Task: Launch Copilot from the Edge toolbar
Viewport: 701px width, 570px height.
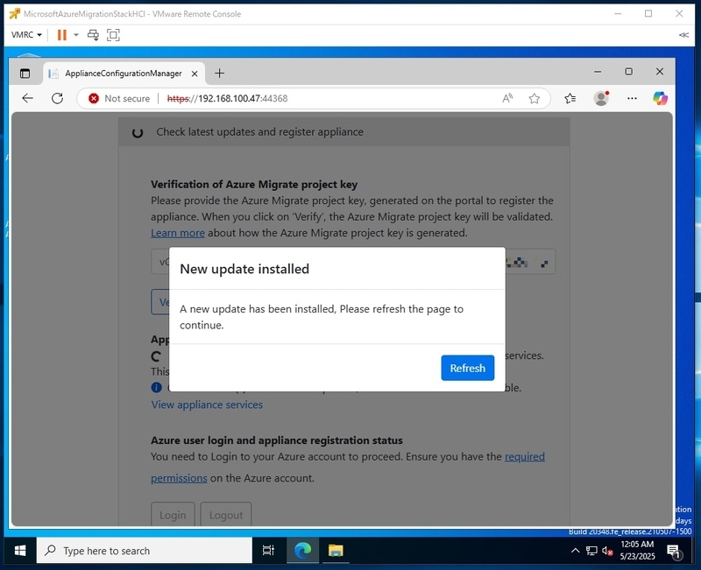Action: 660,98
